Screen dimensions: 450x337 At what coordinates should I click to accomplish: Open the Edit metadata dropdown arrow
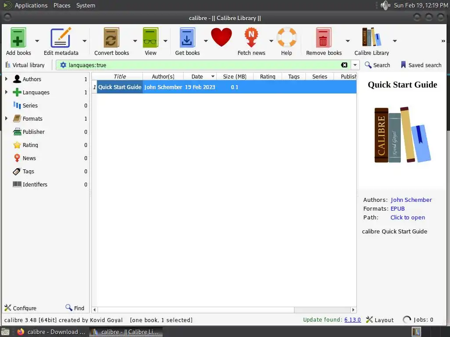pos(84,41)
